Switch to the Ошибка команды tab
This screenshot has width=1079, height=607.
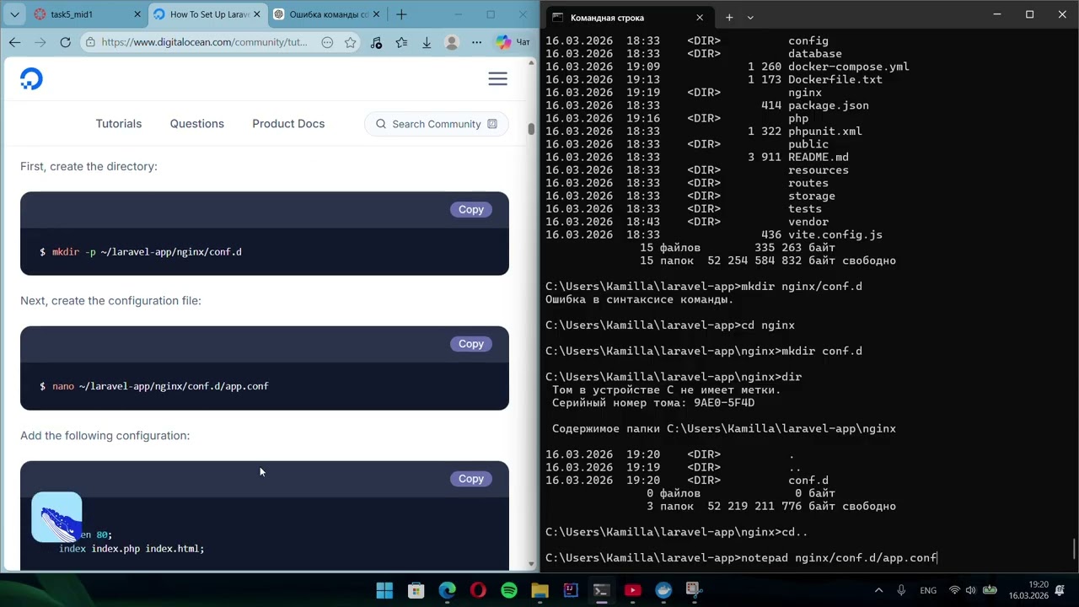coord(327,14)
